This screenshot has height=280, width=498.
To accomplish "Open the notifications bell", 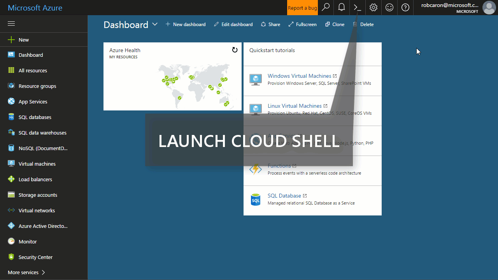I will (342, 7).
